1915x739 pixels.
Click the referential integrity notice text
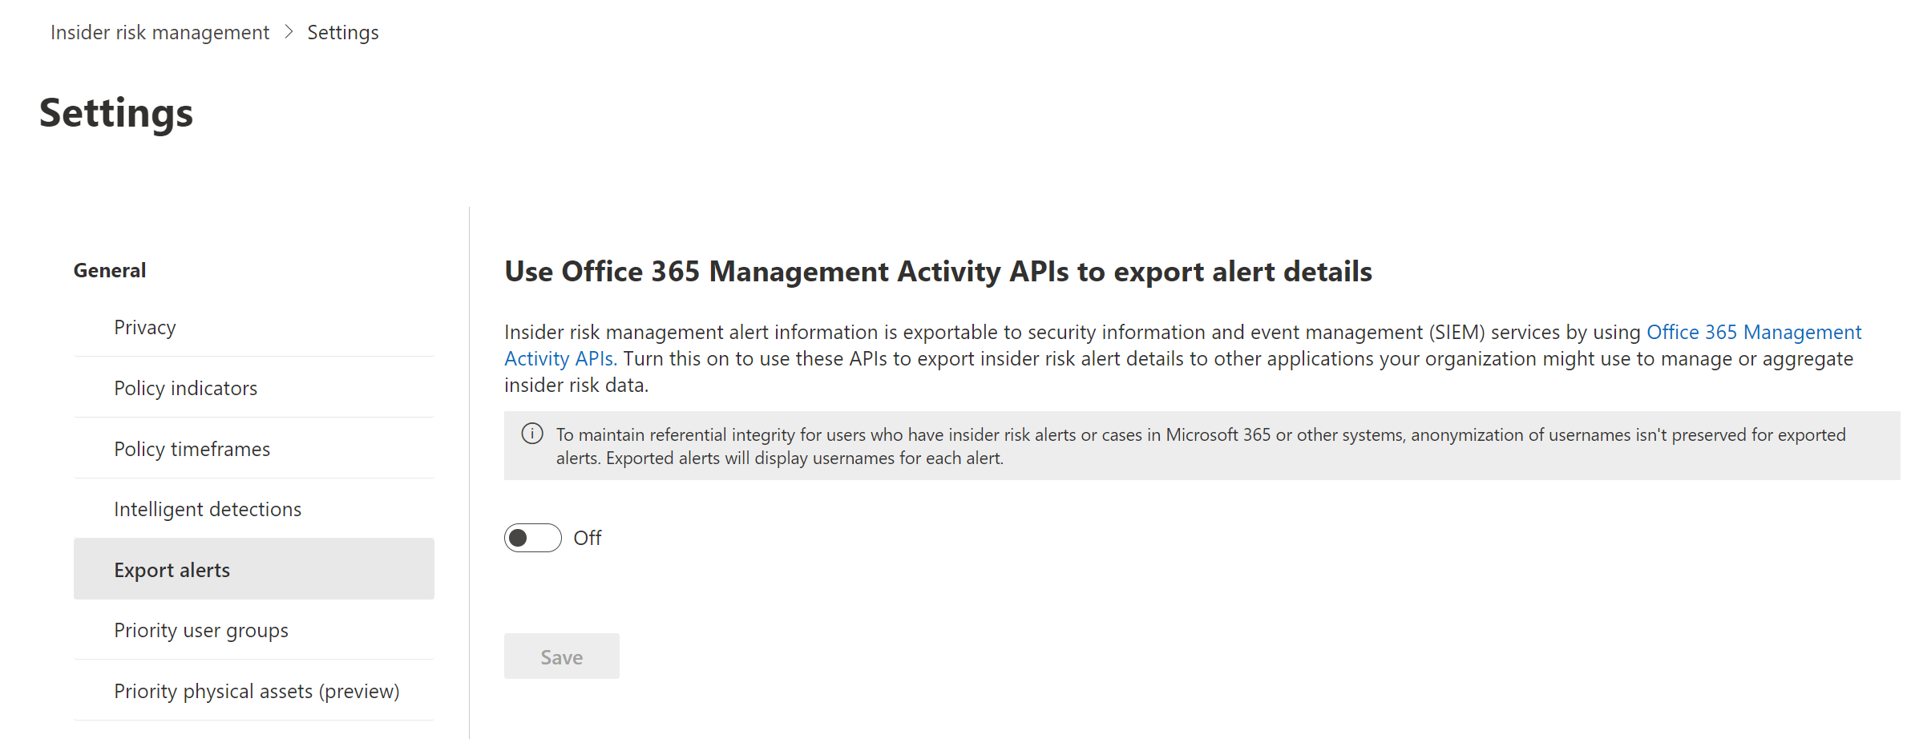click(1200, 446)
